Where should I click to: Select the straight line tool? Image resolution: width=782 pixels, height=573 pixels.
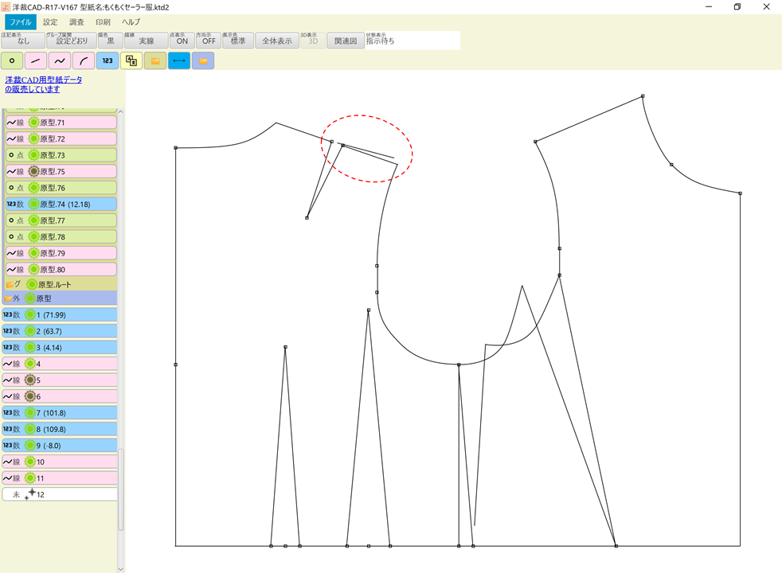click(34, 60)
